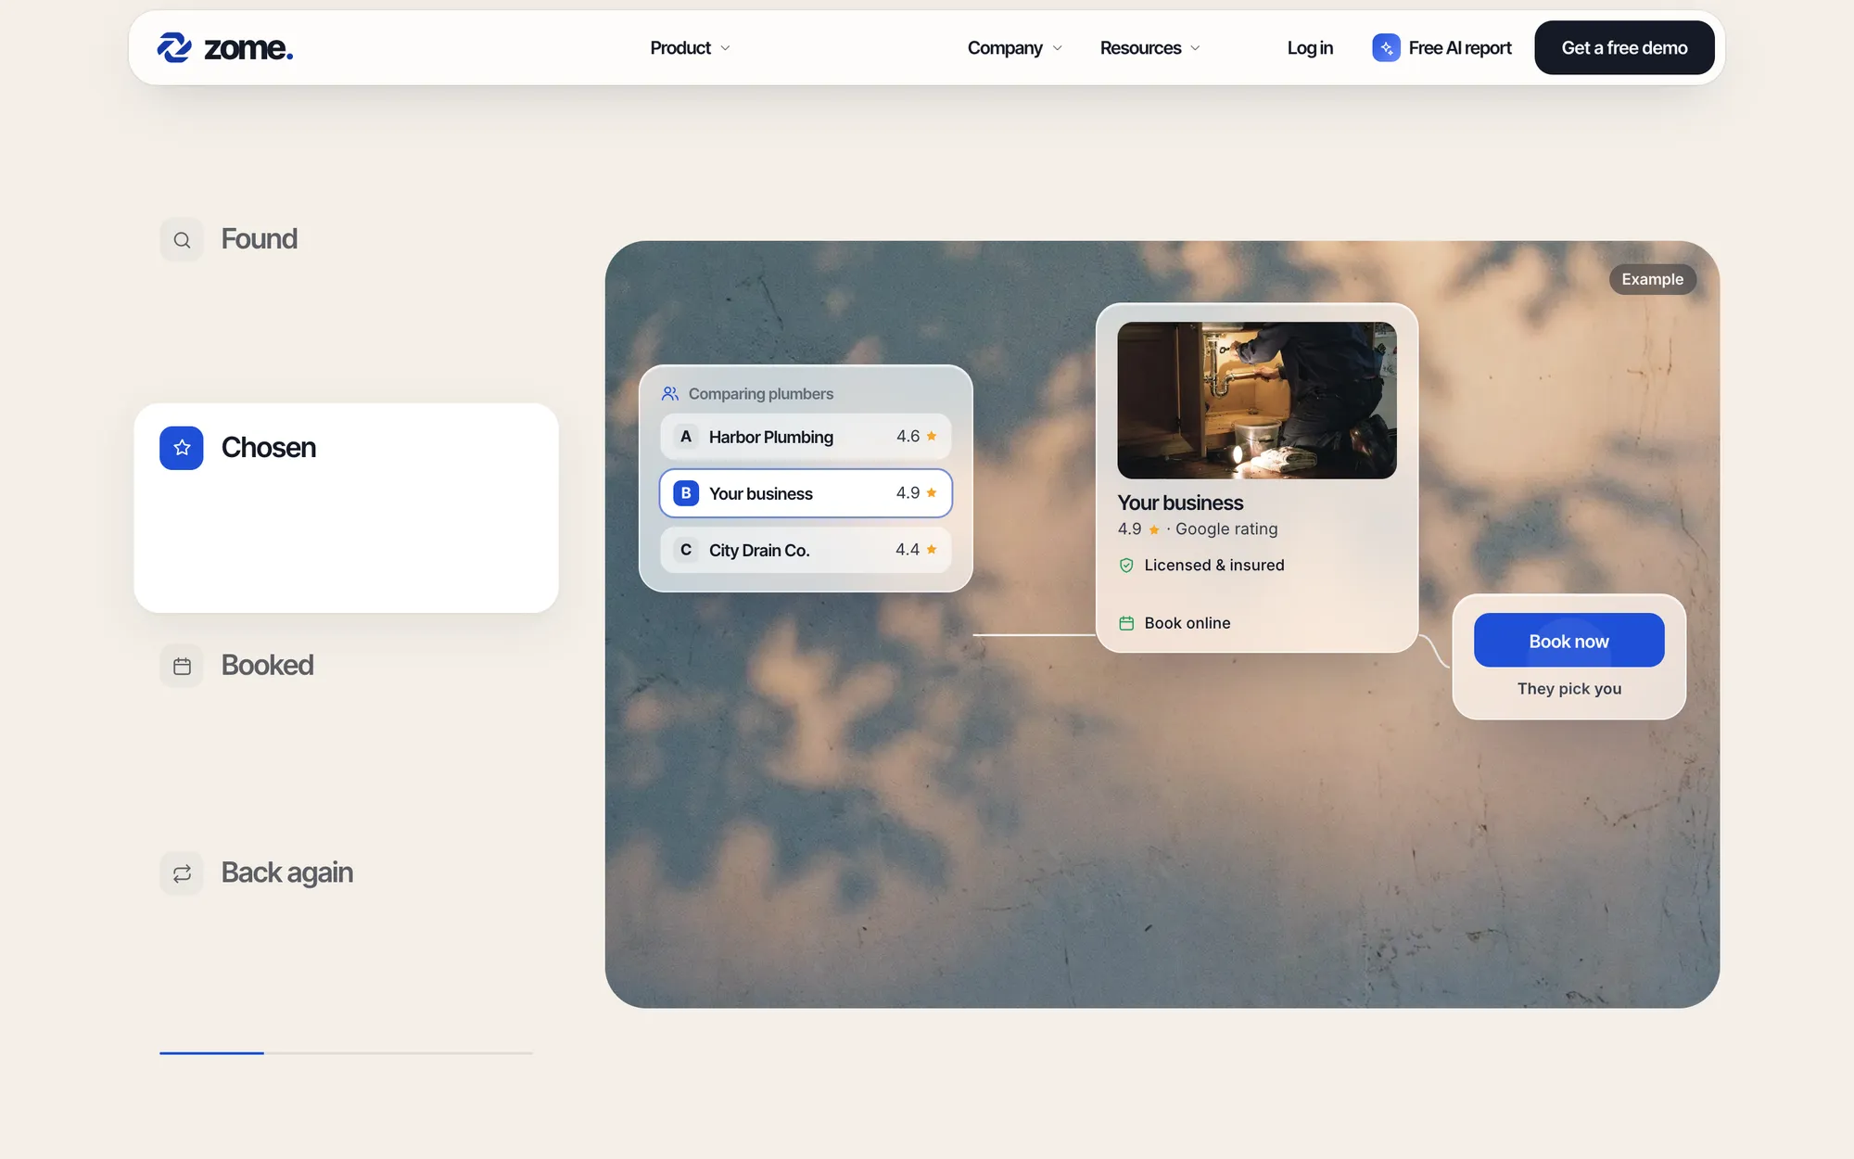Click the 'Licensed & insured' text
Viewport: 1854px width, 1159px height.
point(1214,566)
